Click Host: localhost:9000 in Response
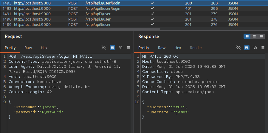Image resolution: width=268 pixels, height=133 pixels. coord(166,61)
